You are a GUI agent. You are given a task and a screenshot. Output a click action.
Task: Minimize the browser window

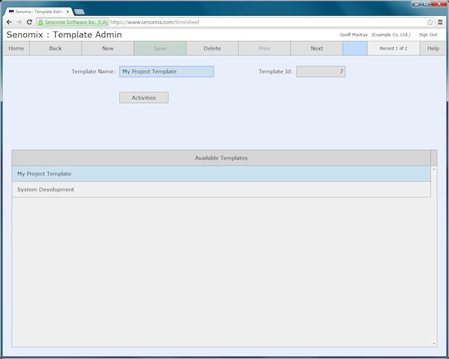(x=417, y=4)
